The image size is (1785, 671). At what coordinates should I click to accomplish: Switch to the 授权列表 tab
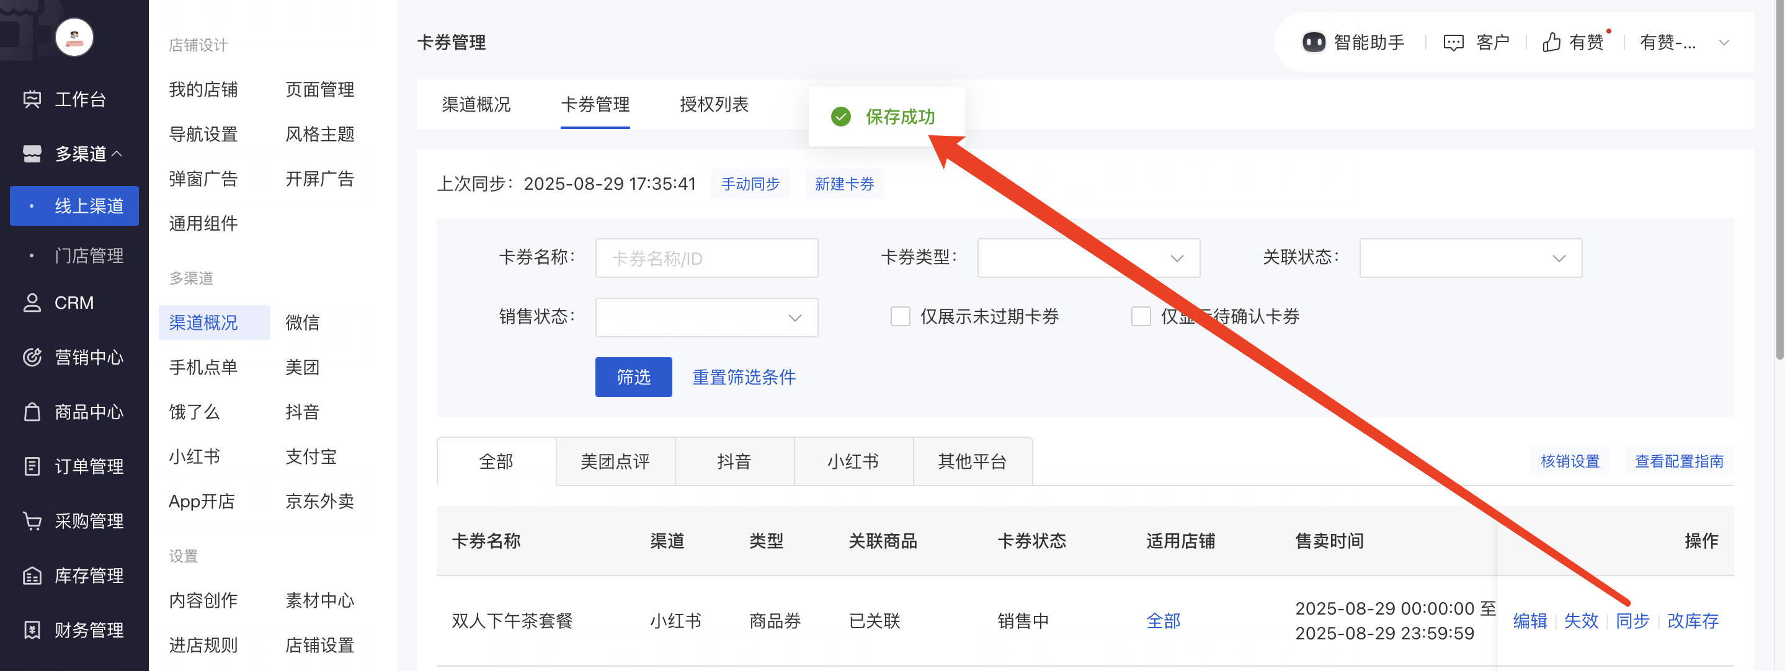714,105
